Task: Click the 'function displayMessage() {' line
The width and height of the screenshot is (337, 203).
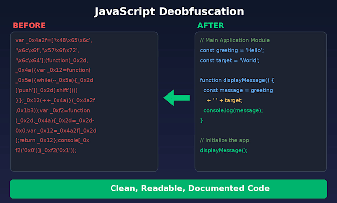Action: click(x=236, y=80)
